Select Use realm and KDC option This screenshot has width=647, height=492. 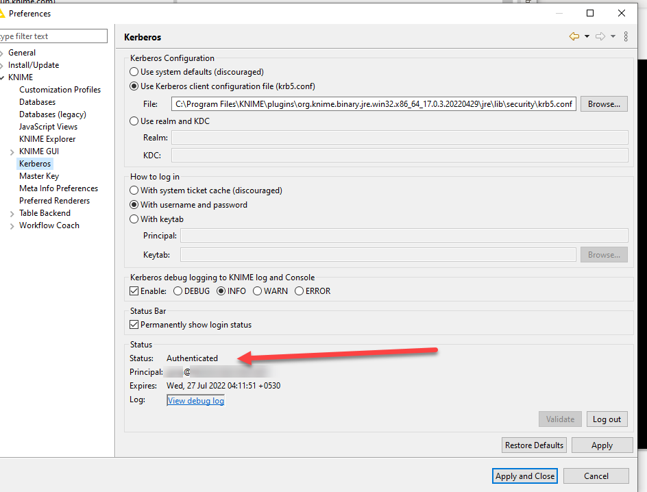click(134, 121)
